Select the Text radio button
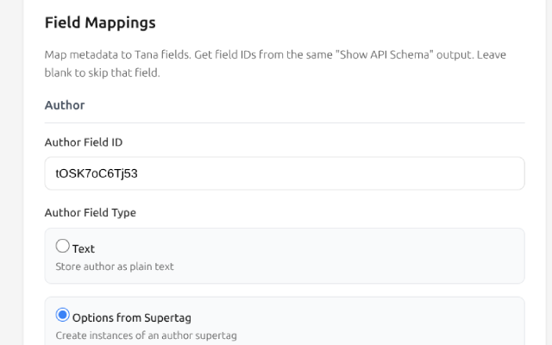Image resolution: width=552 pixels, height=345 pixels. pyautogui.click(x=63, y=246)
